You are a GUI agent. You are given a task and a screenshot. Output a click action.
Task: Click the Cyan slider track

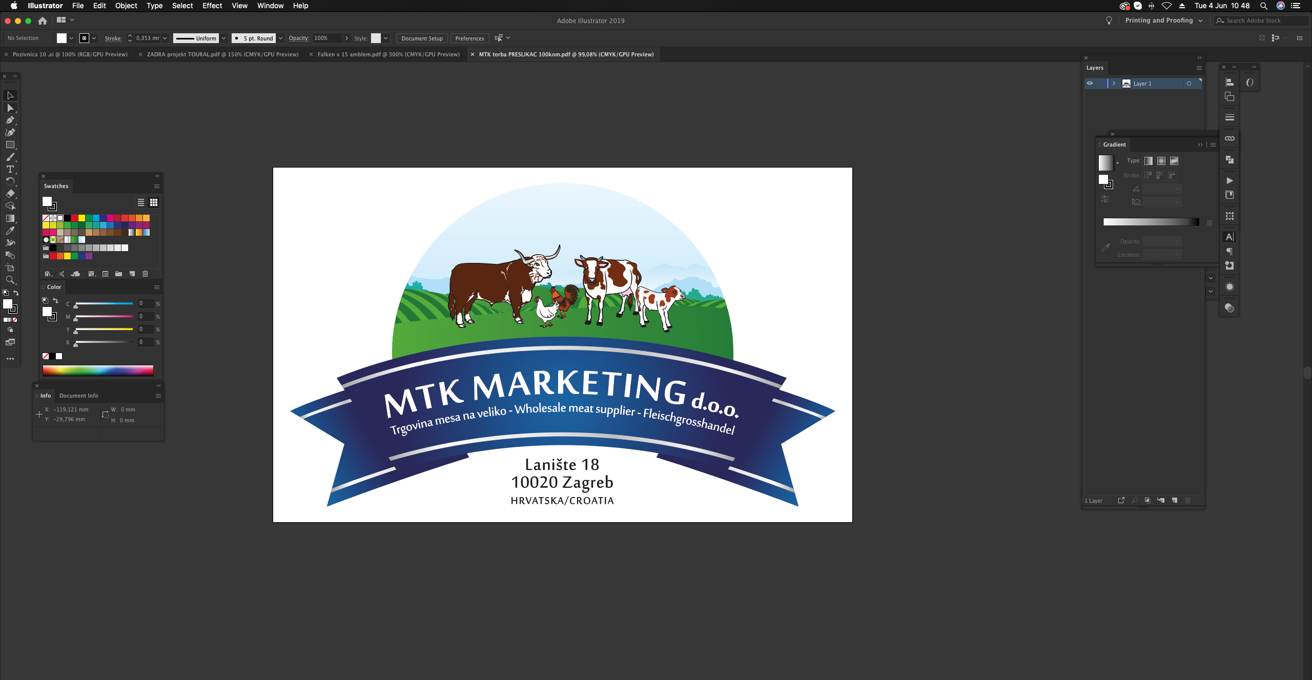pyautogui.click(x=104, y=303)
